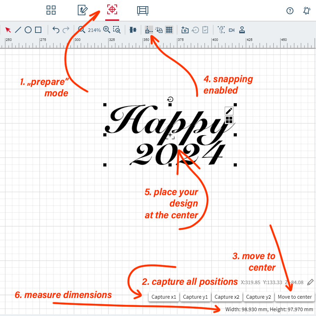Select the circle shape tool
This screenshot has width=316, height=316.
[28, 30]
